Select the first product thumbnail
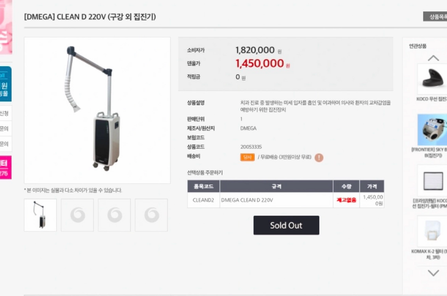447x296 pixels. 41,215
